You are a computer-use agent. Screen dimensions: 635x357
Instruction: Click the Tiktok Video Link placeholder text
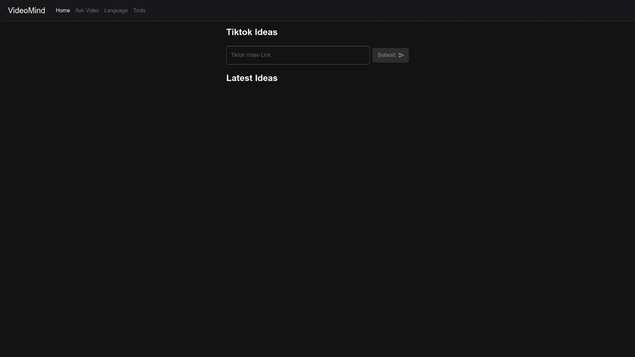[x=251, y=55]
